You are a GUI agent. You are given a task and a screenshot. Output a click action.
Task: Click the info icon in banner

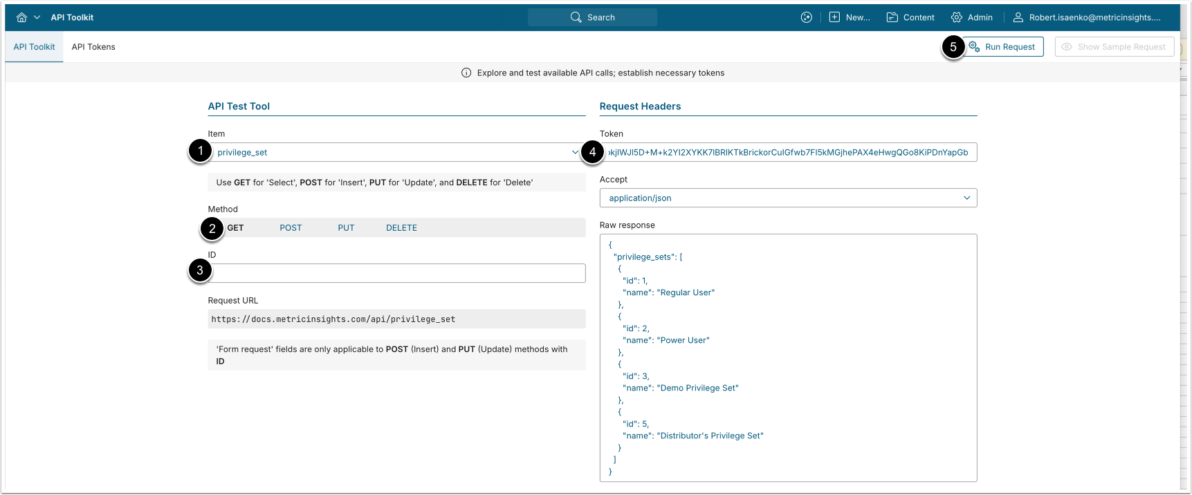[x=466, y=73]
